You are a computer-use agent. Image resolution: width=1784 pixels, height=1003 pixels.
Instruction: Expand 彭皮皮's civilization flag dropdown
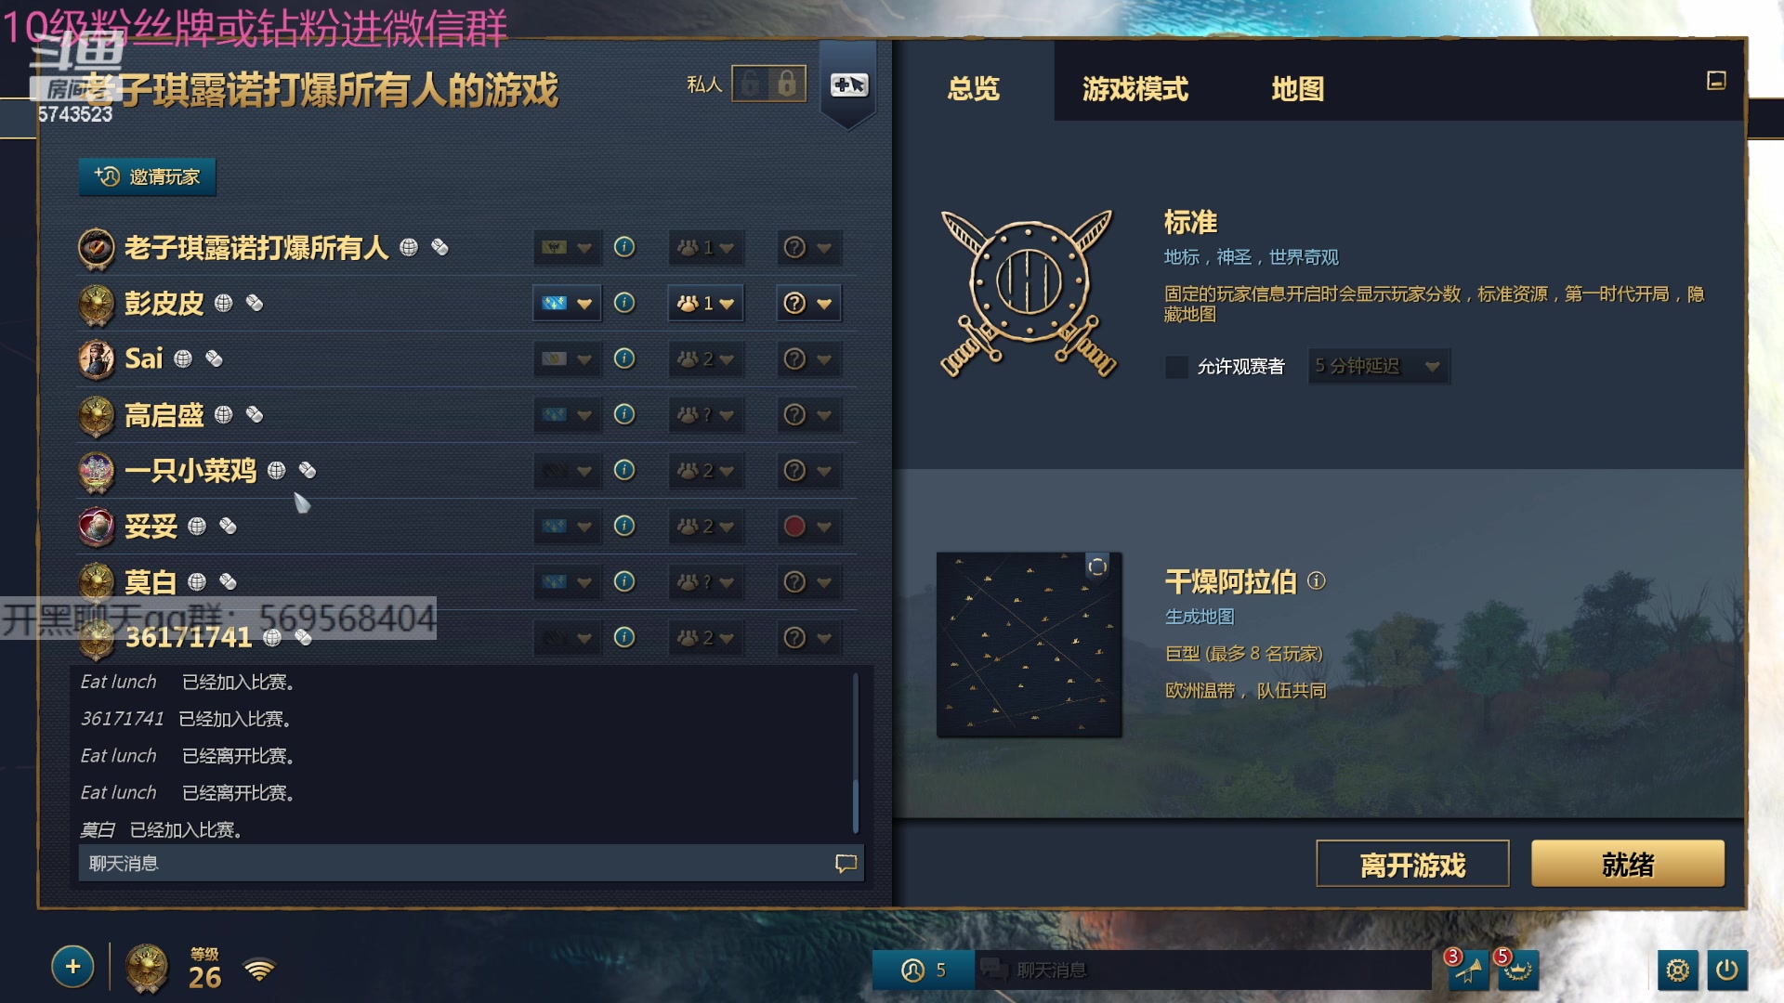point(567,303)
